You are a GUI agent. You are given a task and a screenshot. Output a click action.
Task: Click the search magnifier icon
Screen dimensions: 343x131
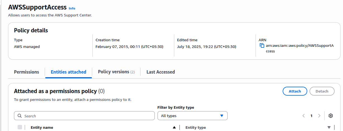pos(20,116)
